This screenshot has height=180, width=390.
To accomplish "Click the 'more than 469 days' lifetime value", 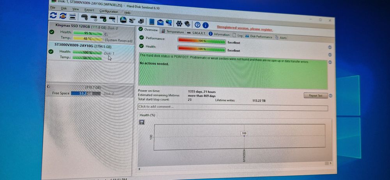I will point(202,96).
